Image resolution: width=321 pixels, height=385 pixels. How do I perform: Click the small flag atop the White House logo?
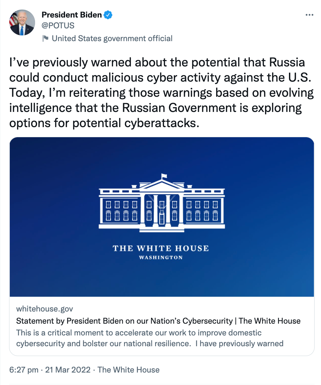[164, 176]
